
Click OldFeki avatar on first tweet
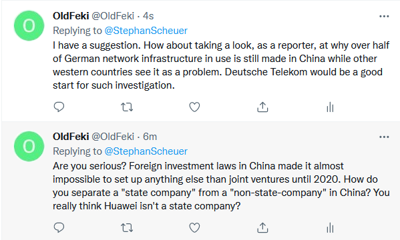pyautogui.click(x=29, y=26)
